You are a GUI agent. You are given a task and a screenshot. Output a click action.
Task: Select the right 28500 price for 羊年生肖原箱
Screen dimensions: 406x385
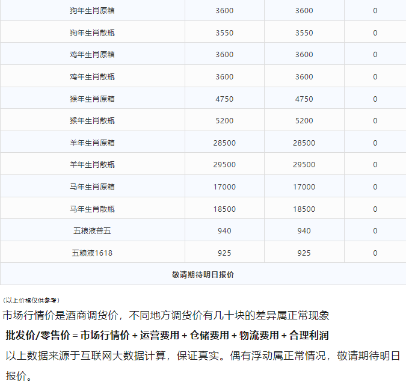[x=304, y=143]
